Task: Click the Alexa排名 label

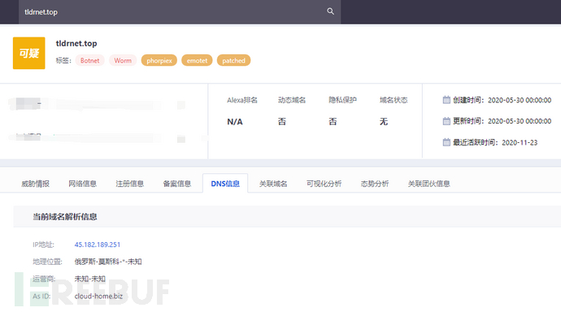Action: (x=242, y=100)
